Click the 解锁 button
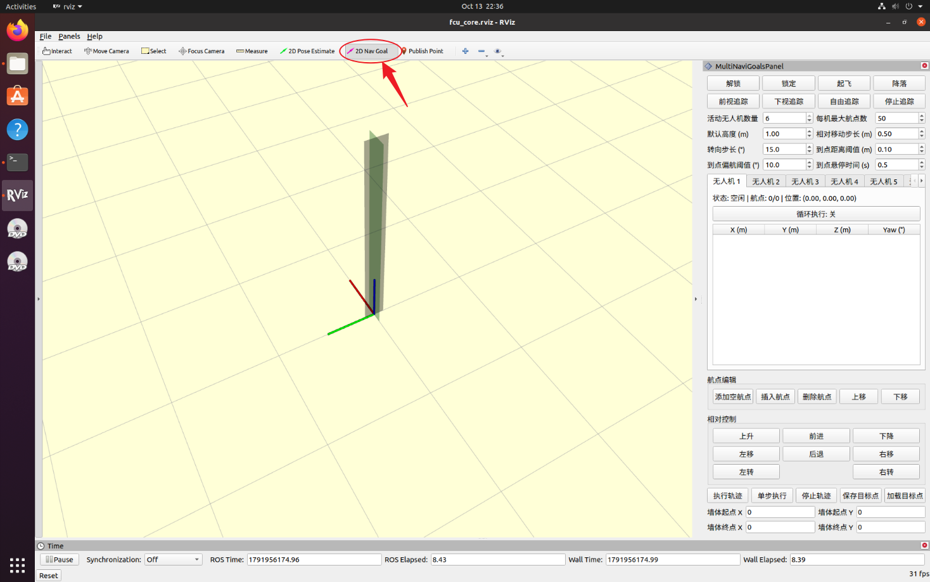Image resolution: width=930 pixels, height=582 pixels. [733, 84]
